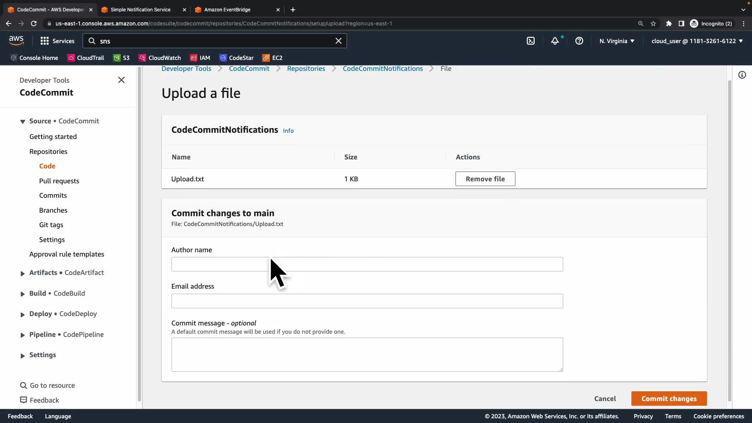Open Pull requests in sidebar
Viewport: 752px width, 423px height.
59,181
